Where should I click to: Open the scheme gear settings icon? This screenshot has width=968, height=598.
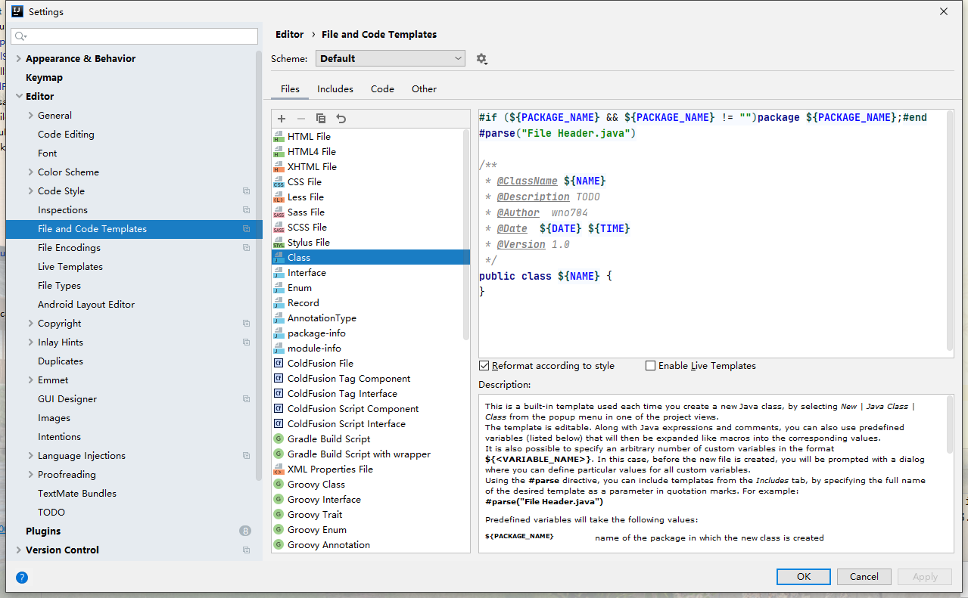pos(481,59)
